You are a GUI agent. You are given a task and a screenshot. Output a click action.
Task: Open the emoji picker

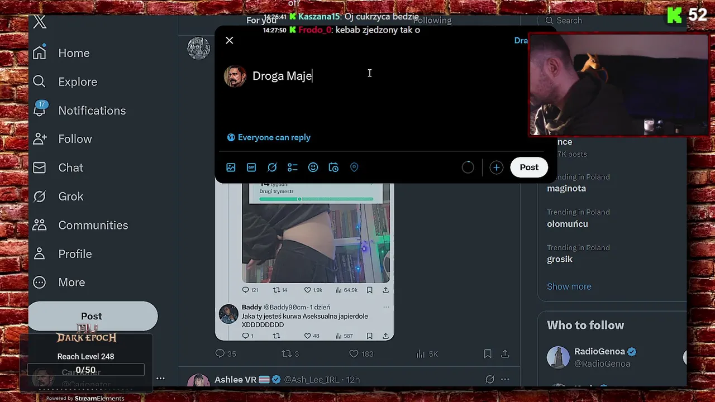coord(313,167)
